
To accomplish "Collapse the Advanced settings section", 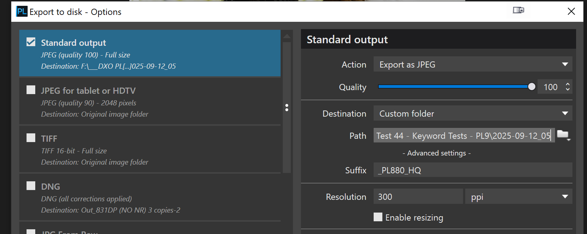I will tap(436, 153).
